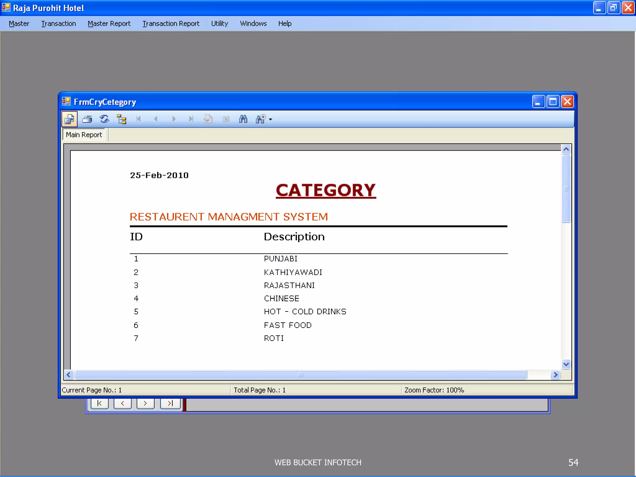Click the binoculars Find Text icon
The width and height of the screenshot is (636, 477).
243,119
